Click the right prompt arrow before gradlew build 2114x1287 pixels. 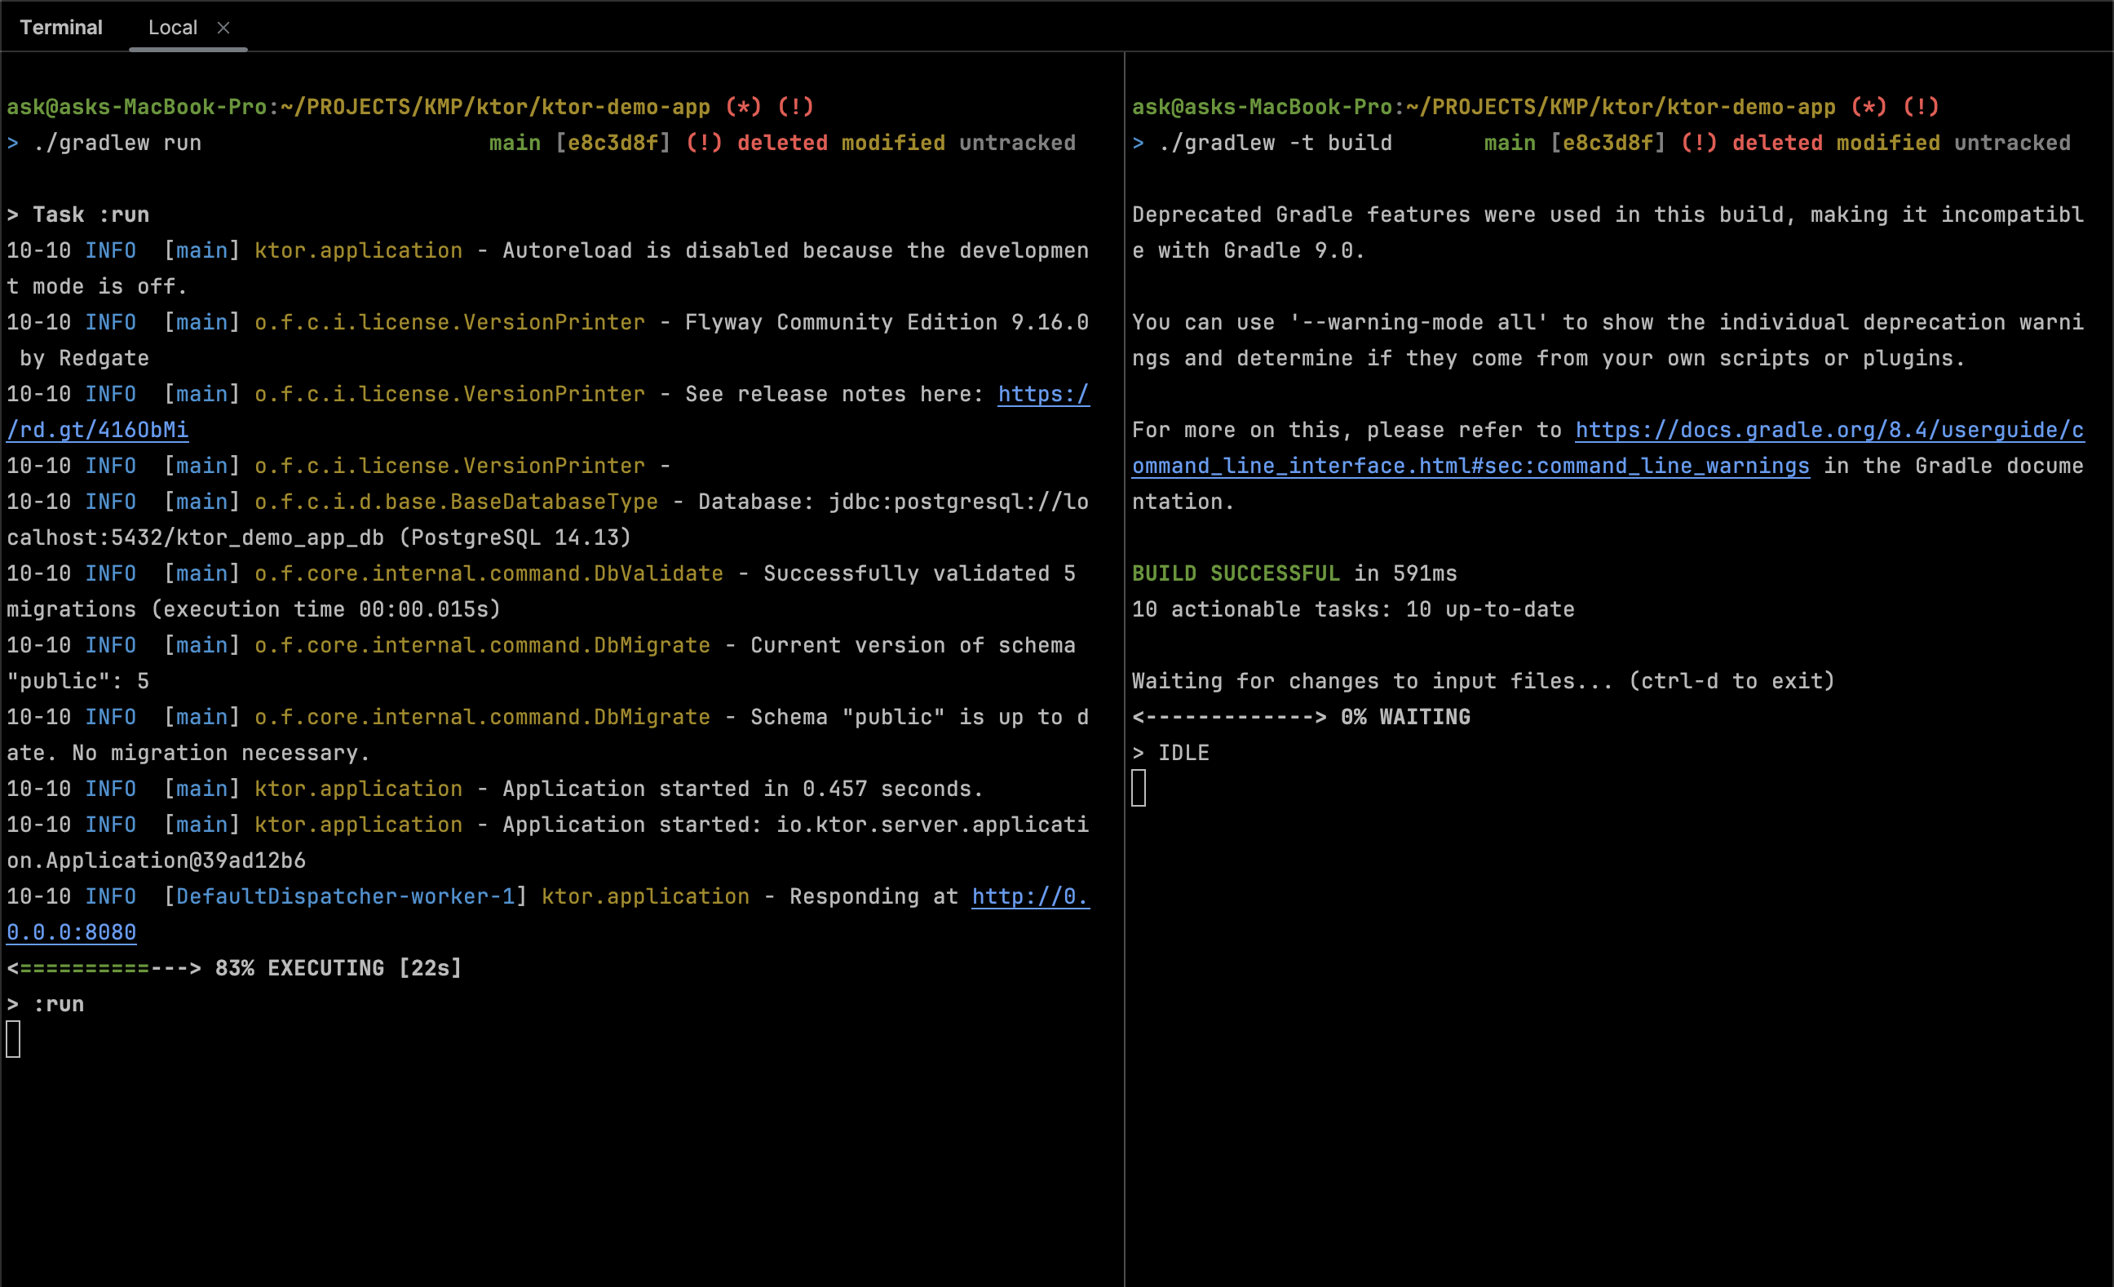[1138, 144]
